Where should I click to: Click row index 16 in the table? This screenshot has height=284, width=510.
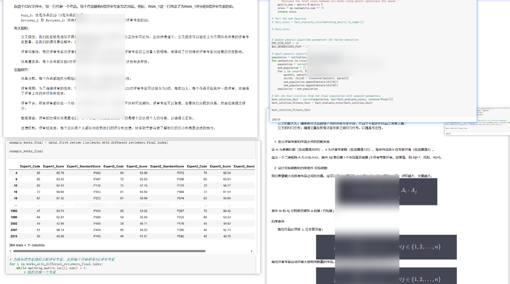point(16,192)
